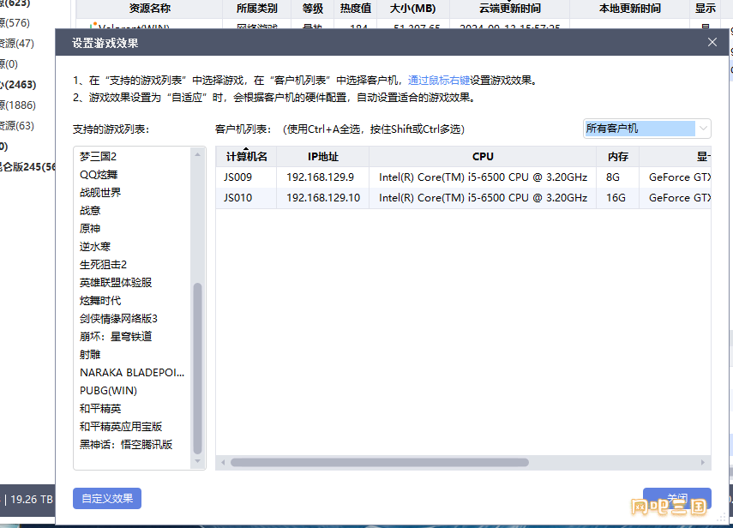Sort clients by 计算机名 column header

(246, 157)
